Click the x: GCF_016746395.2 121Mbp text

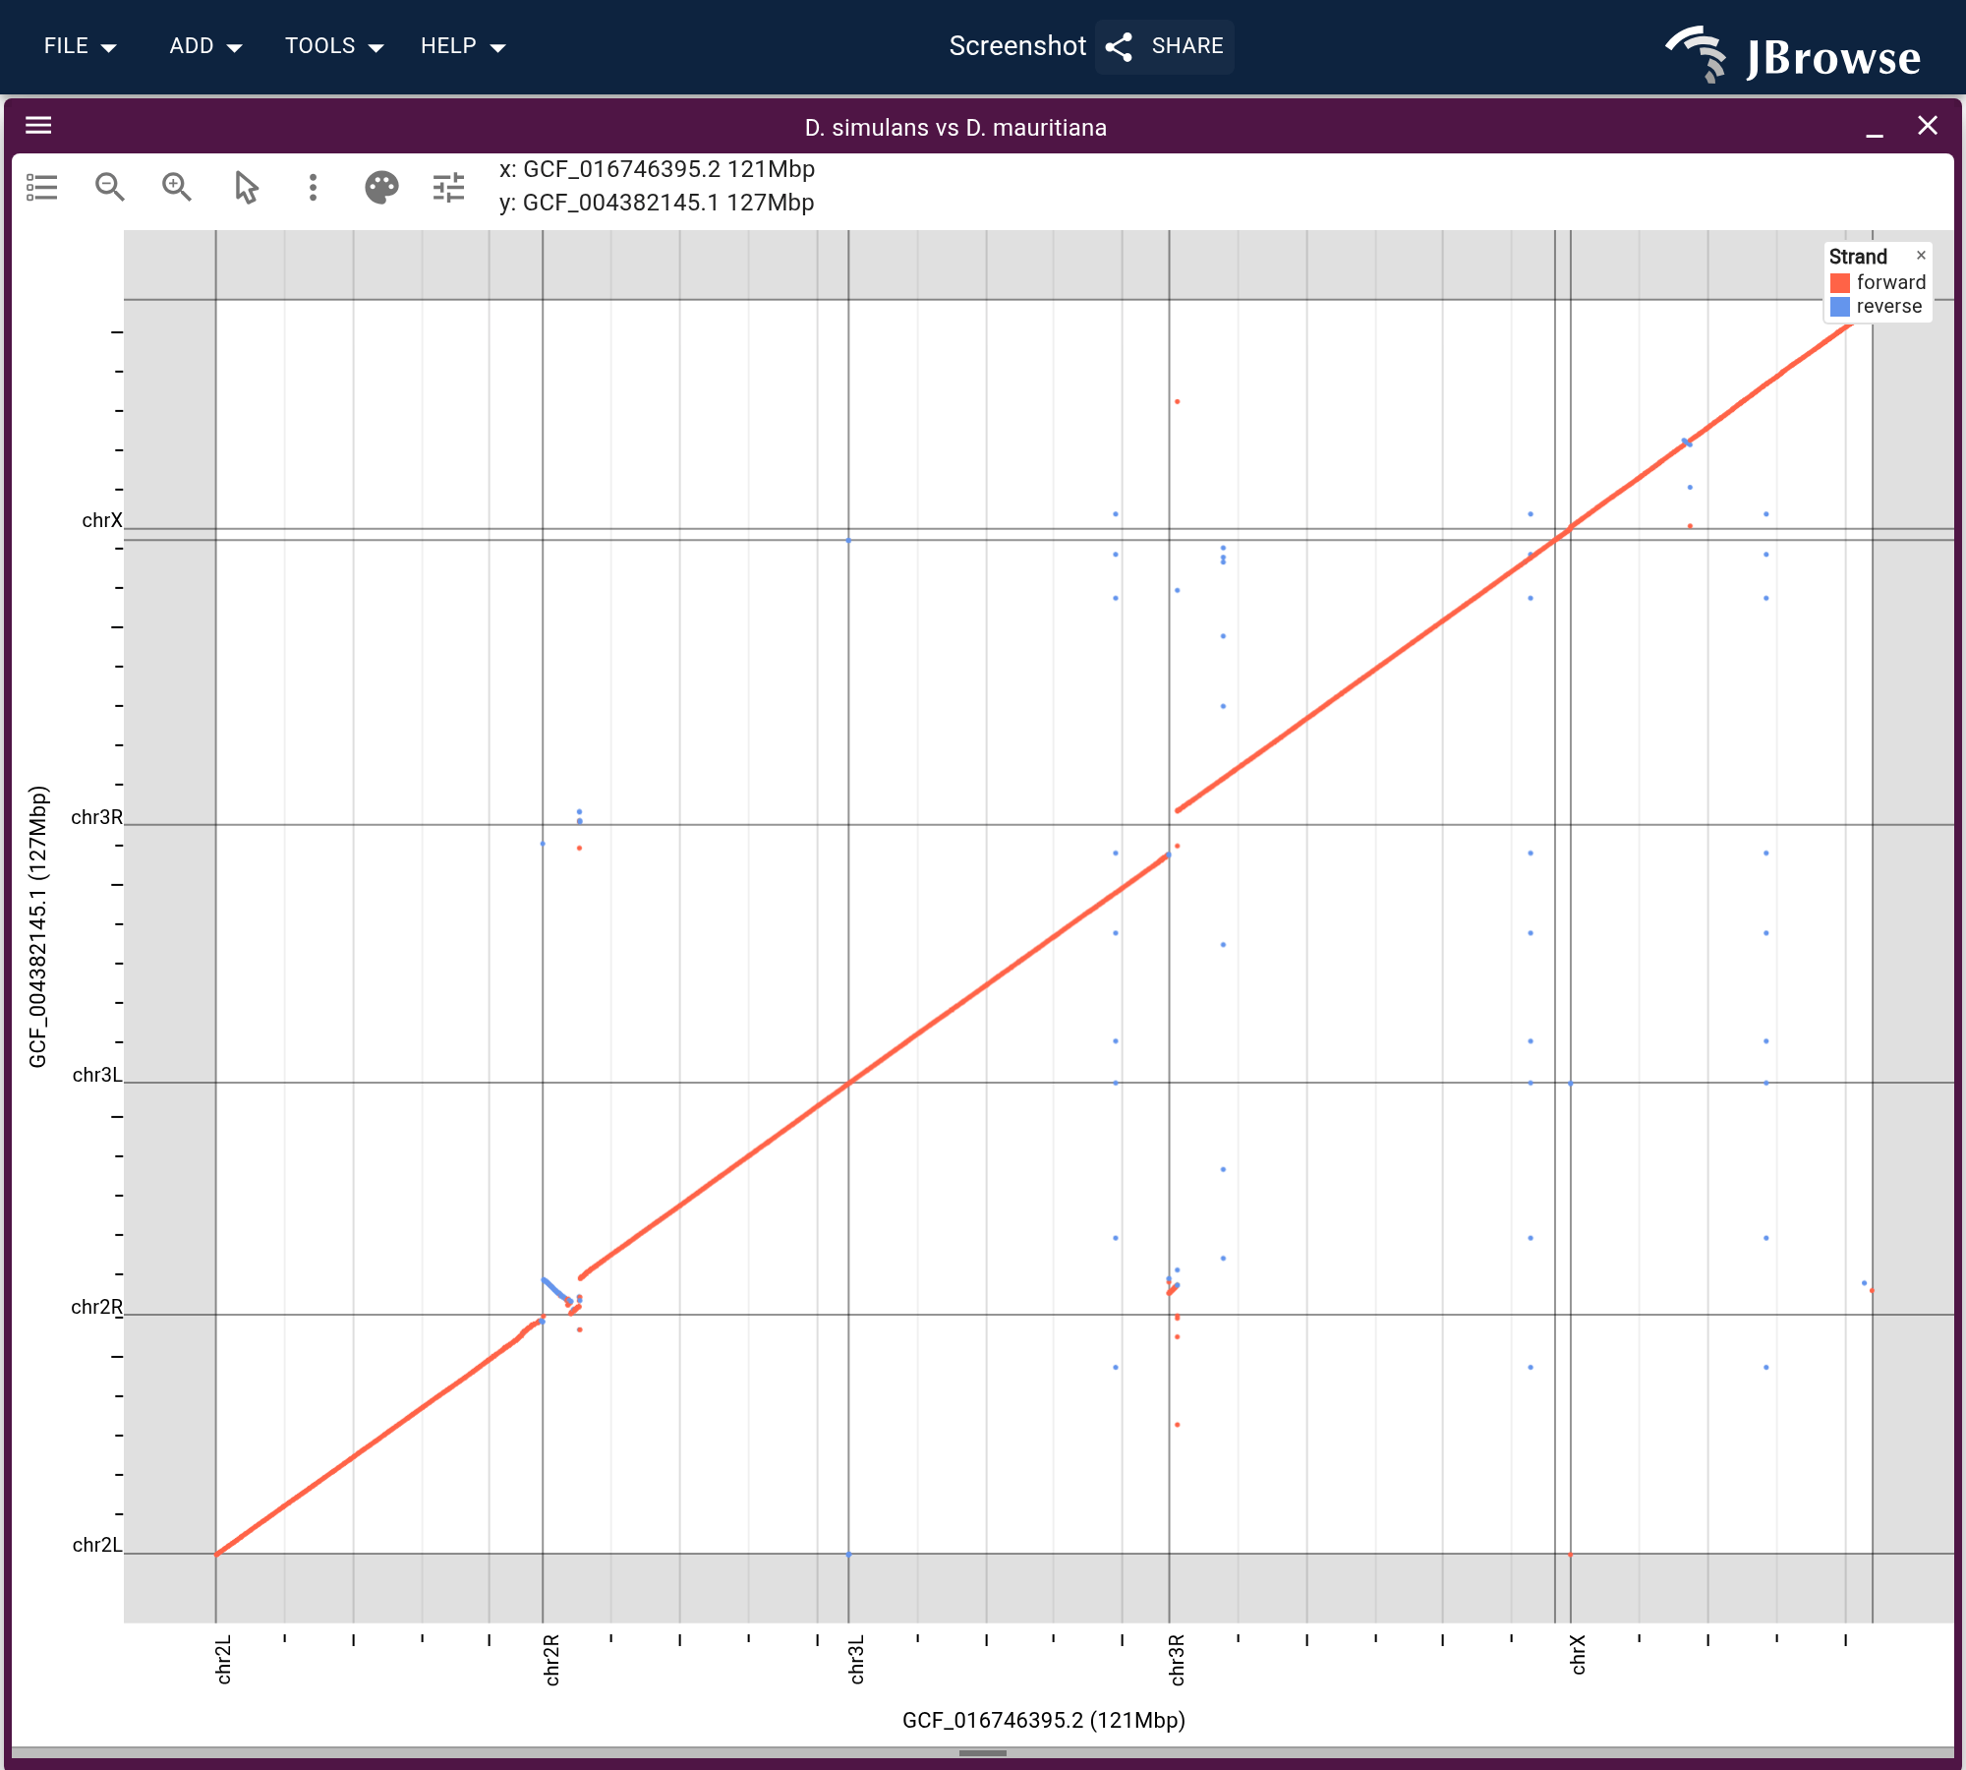point(657,169)
